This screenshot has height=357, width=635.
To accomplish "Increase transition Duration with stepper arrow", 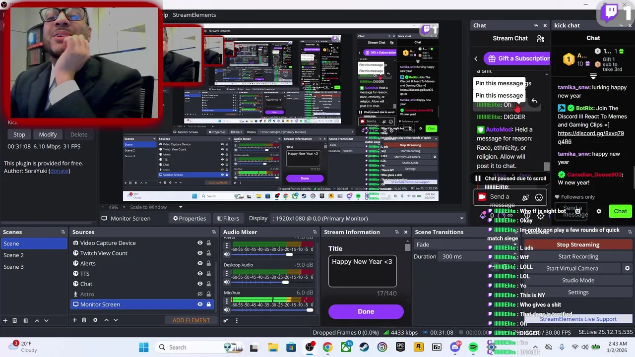I will 514,254.
